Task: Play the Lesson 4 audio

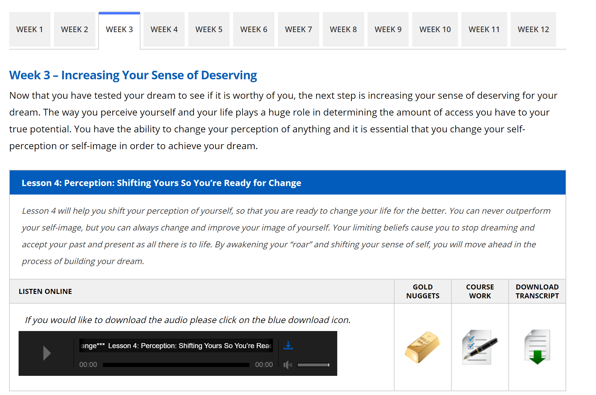Action: (x=47, y=353)
